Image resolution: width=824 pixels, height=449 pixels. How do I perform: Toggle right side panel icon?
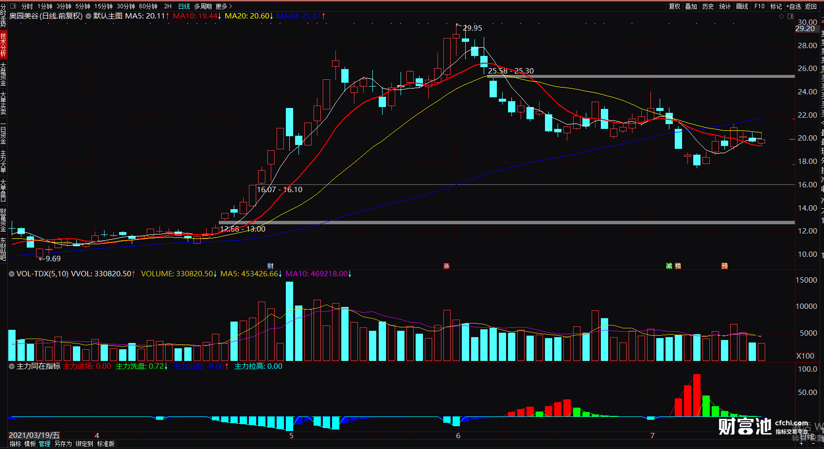[x=790, y=16]
